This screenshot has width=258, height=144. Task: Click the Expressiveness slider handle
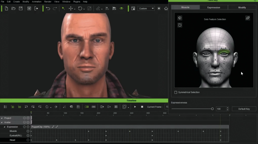212,109
